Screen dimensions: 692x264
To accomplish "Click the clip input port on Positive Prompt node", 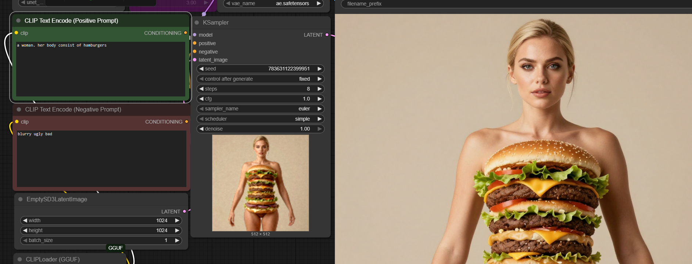I will point(16,33).
